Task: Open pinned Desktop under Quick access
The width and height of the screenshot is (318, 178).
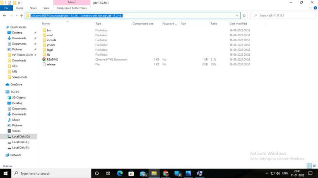Action: coord(17,33)
